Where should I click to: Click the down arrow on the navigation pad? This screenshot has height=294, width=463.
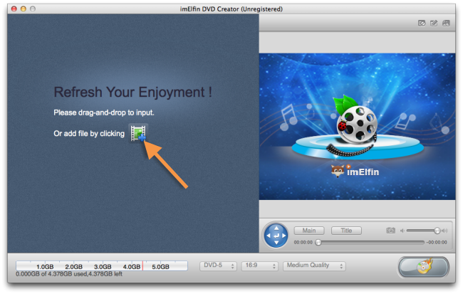click(276, 243)
